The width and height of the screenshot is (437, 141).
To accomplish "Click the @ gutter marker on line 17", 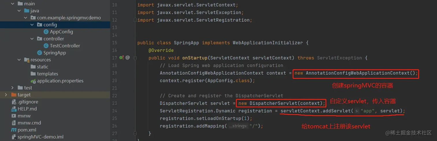I will [x=127, y=58].
